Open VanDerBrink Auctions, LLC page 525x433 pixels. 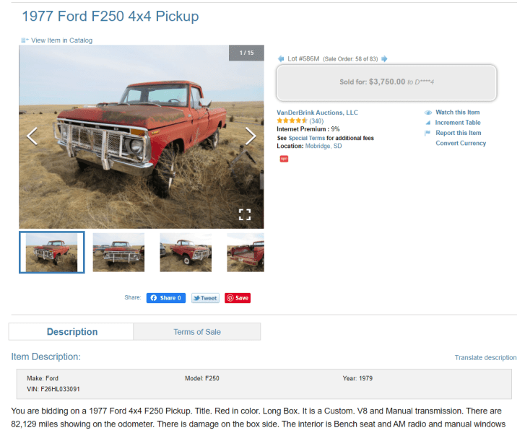[317, 113]
